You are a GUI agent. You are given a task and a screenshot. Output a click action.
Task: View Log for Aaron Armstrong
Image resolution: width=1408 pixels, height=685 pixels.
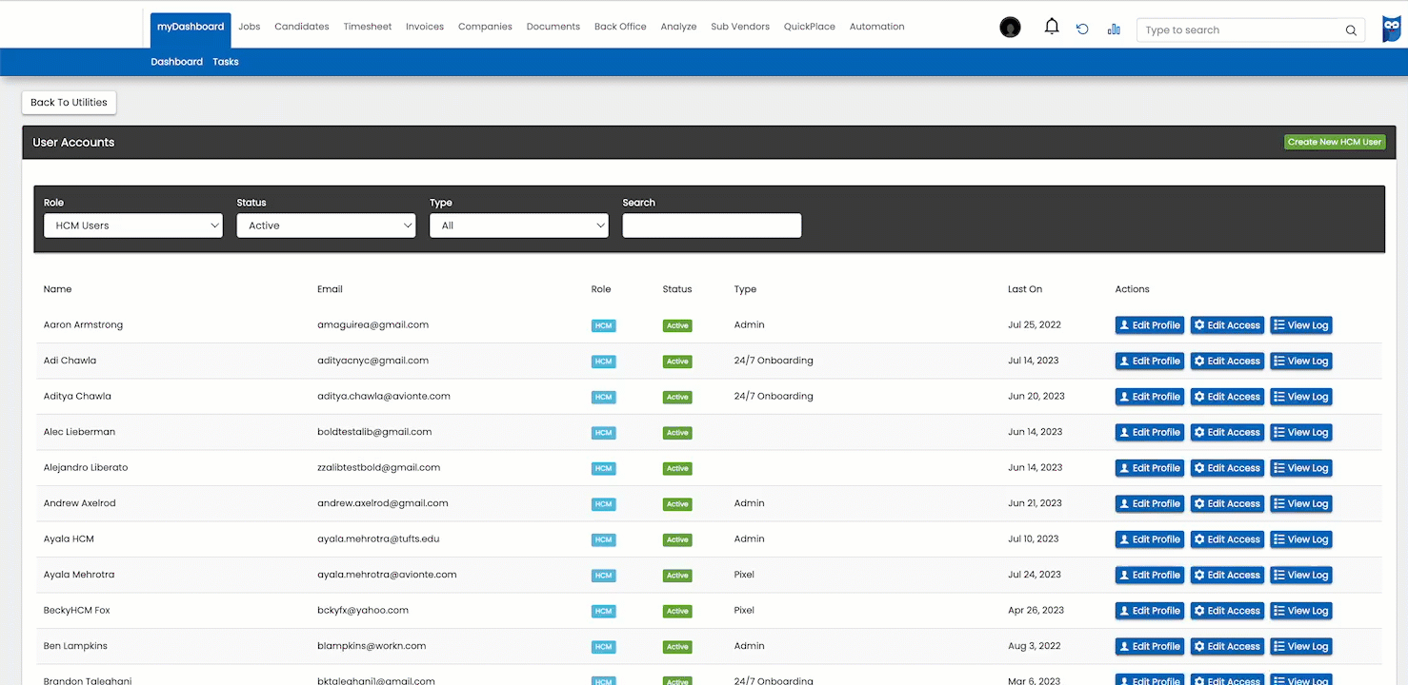click(x=1301, y=325)
